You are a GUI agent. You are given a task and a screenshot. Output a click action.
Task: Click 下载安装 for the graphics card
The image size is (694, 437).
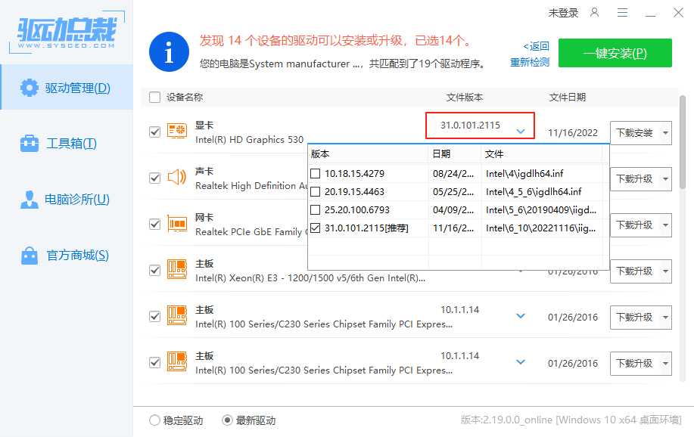635,133
